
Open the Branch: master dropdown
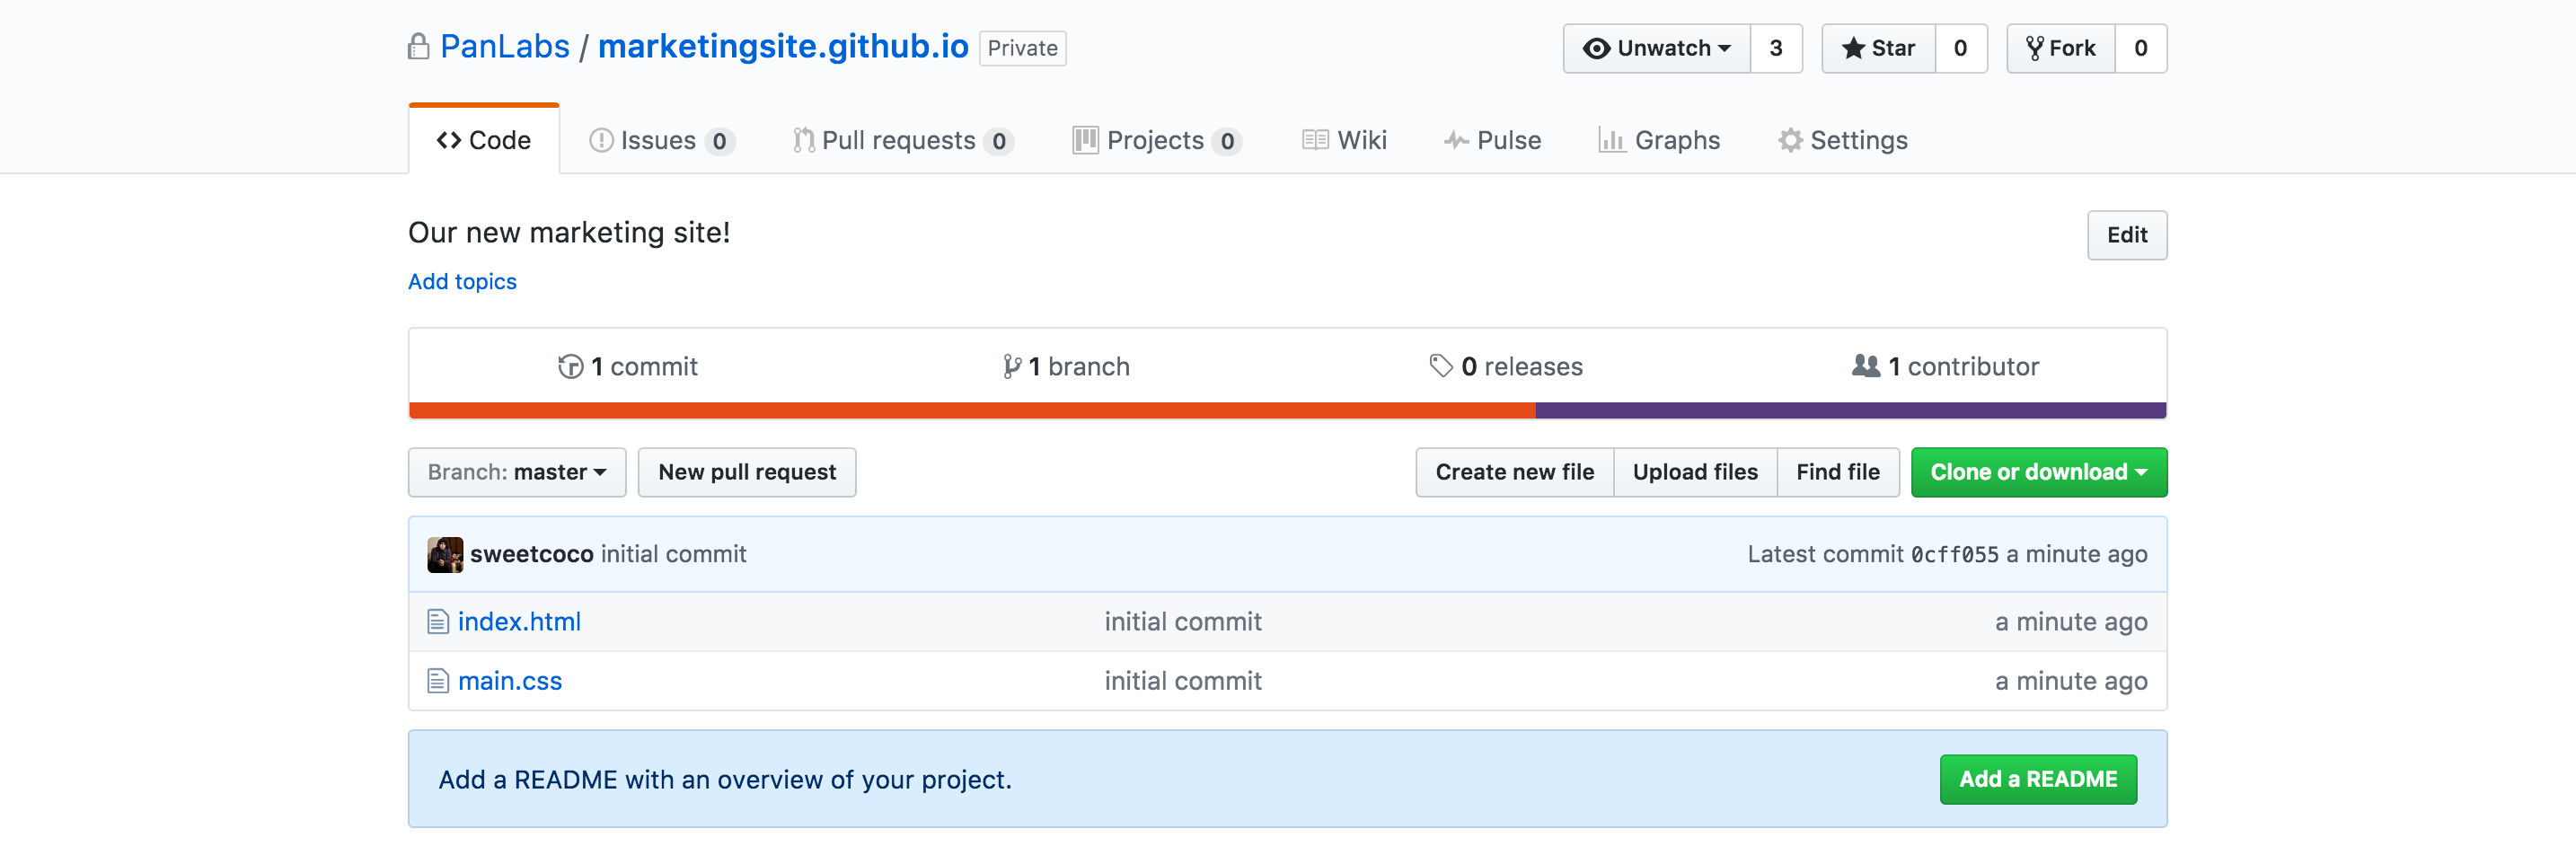click(516, 471)
